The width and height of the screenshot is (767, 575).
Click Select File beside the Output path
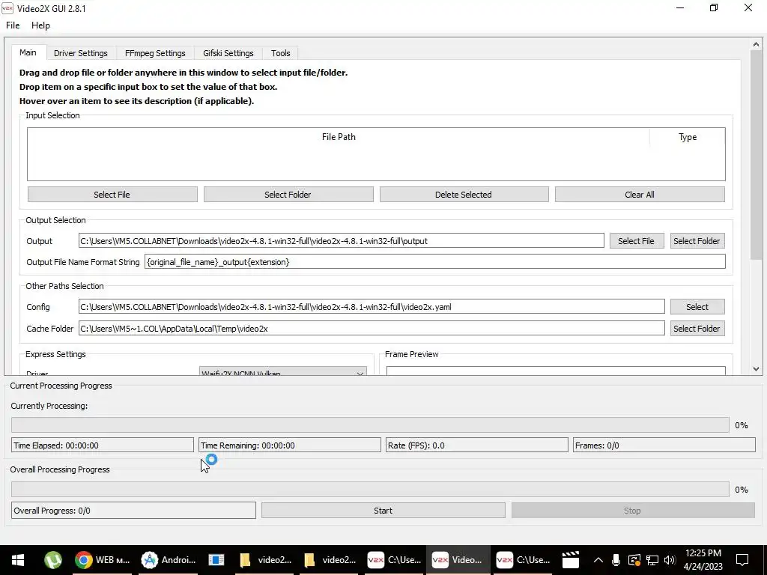[x=636, y=241]
